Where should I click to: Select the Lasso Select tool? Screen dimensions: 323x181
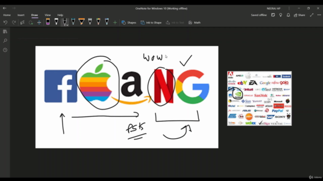[31, 23]
